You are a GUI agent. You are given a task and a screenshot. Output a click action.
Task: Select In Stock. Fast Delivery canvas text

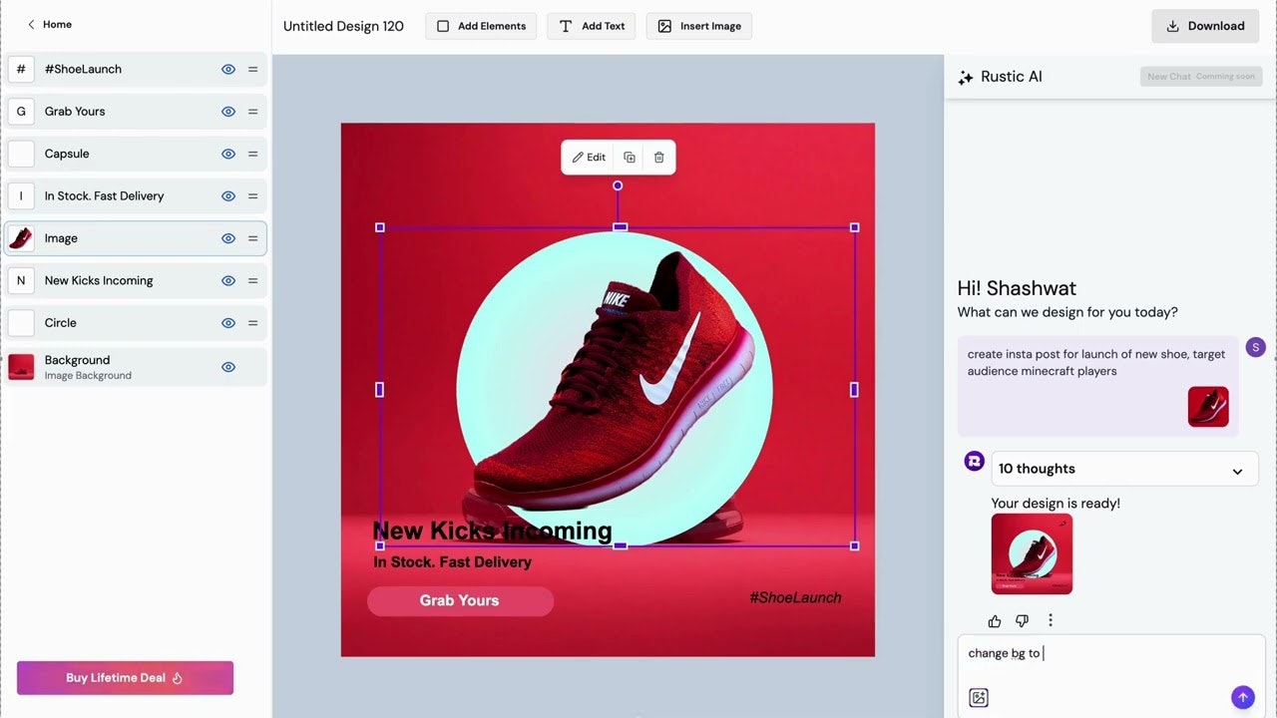coord(452,562)
